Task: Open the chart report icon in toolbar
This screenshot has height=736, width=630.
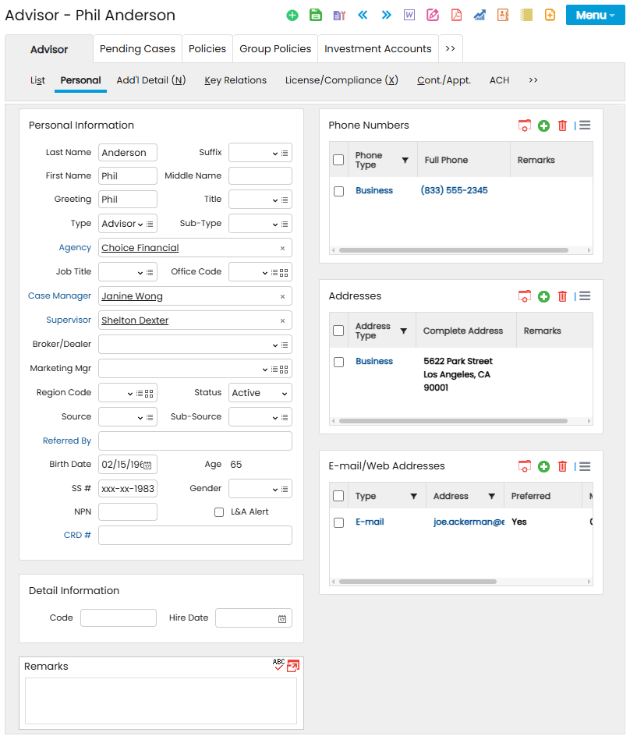Action: click(x=480, y=15)
